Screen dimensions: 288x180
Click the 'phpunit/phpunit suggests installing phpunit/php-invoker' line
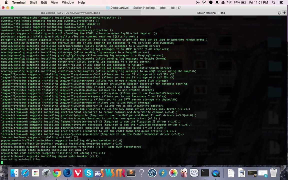tap(50, 156)
